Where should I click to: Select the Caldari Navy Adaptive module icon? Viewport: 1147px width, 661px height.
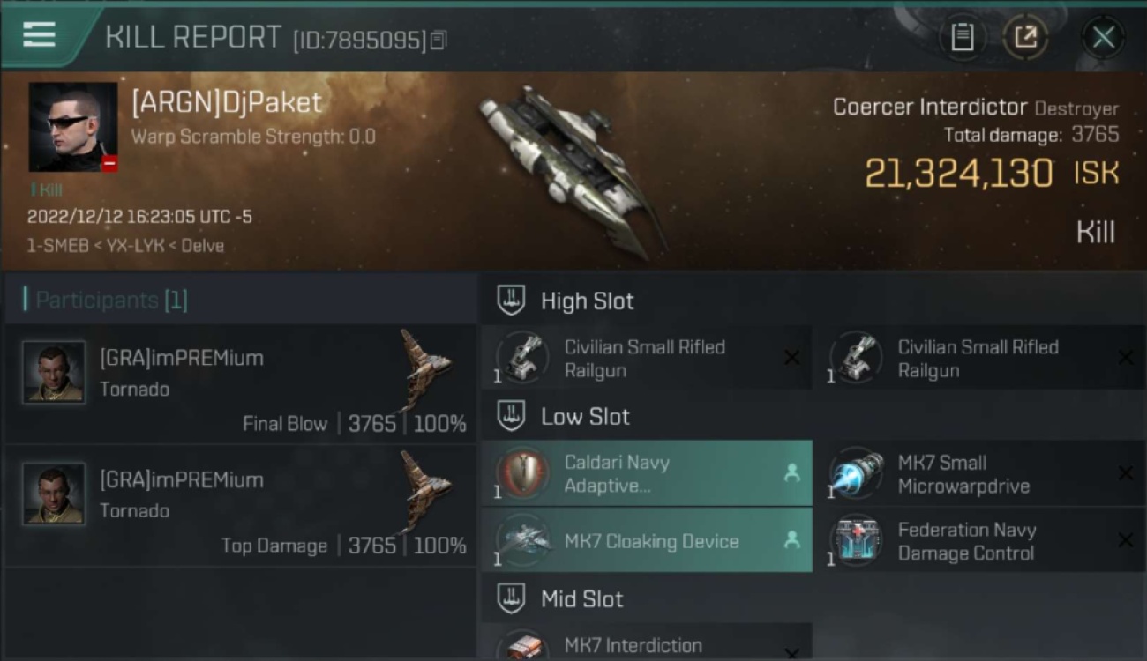(x=522, y=473)
